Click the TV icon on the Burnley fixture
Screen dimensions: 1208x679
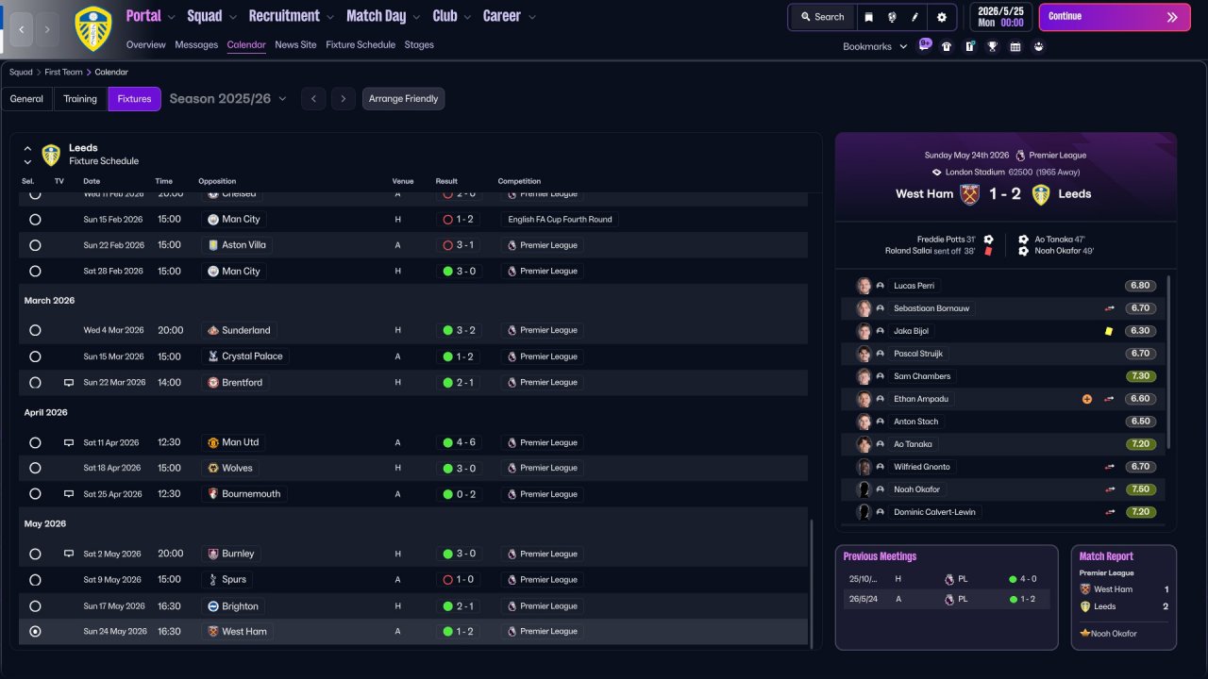coord(68,555)
